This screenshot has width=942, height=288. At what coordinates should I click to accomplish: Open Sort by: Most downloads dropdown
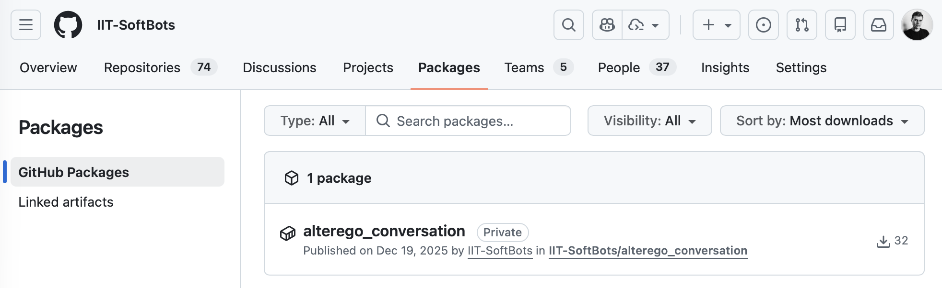pos(822,121)
